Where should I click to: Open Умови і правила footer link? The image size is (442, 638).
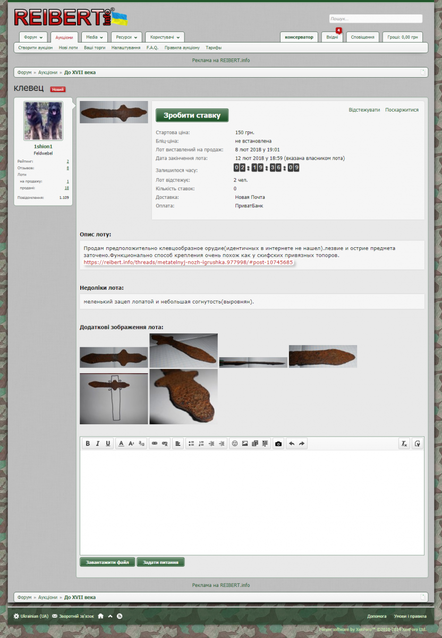point(410,616)
